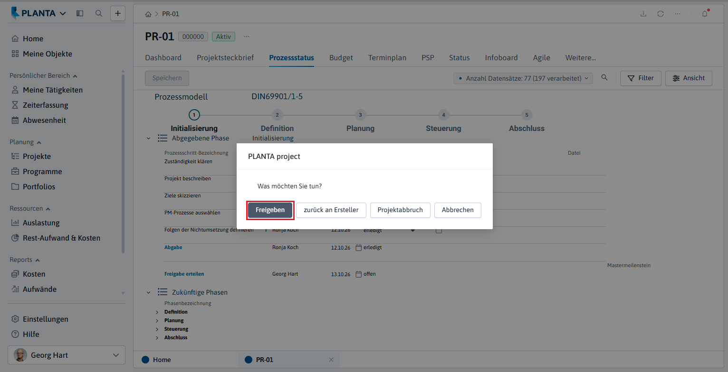Close the PR-01 bottom tab
This screenshot has width=728, height=372.
(331, 360)
